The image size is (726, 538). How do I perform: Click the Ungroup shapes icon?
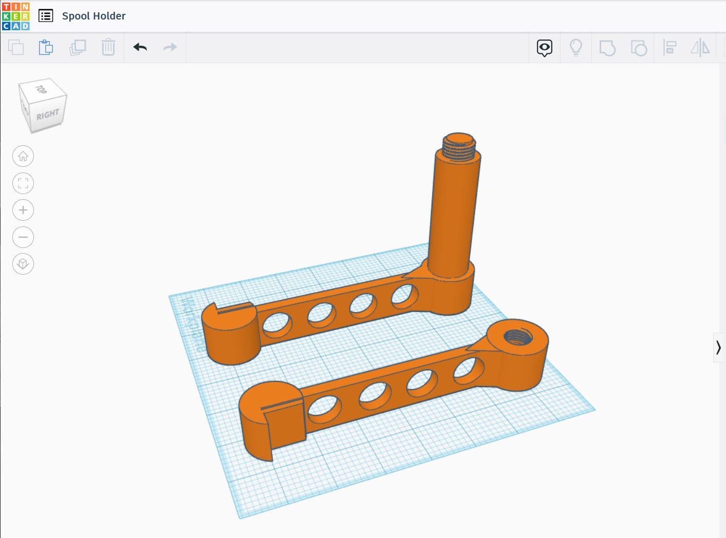pos(639,48)
